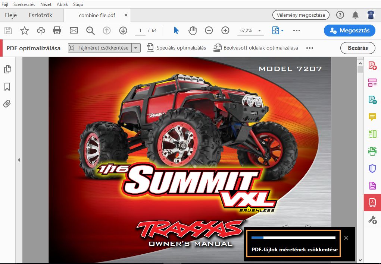Open the Attachments paperclip panel
381x264 pixels.
point(7,104)
